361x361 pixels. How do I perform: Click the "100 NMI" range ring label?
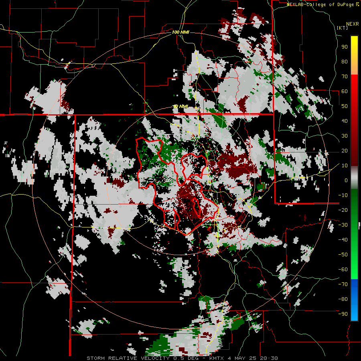point(180,32)
